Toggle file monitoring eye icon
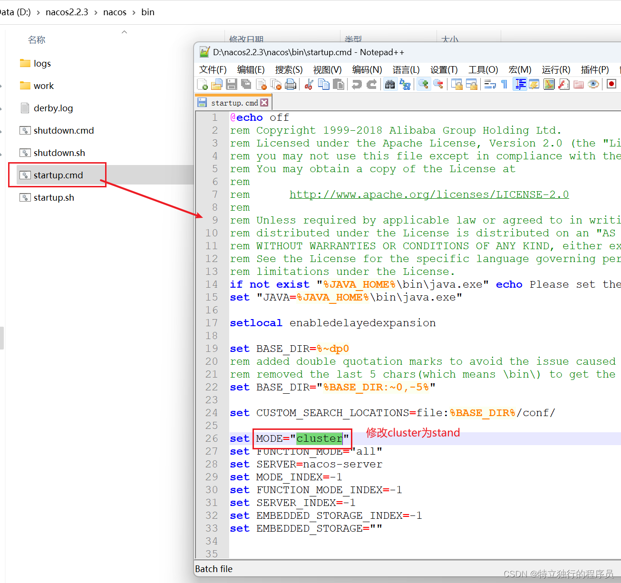Image resolution: width=621 pixels, height=583 pixels. point(593,85)
